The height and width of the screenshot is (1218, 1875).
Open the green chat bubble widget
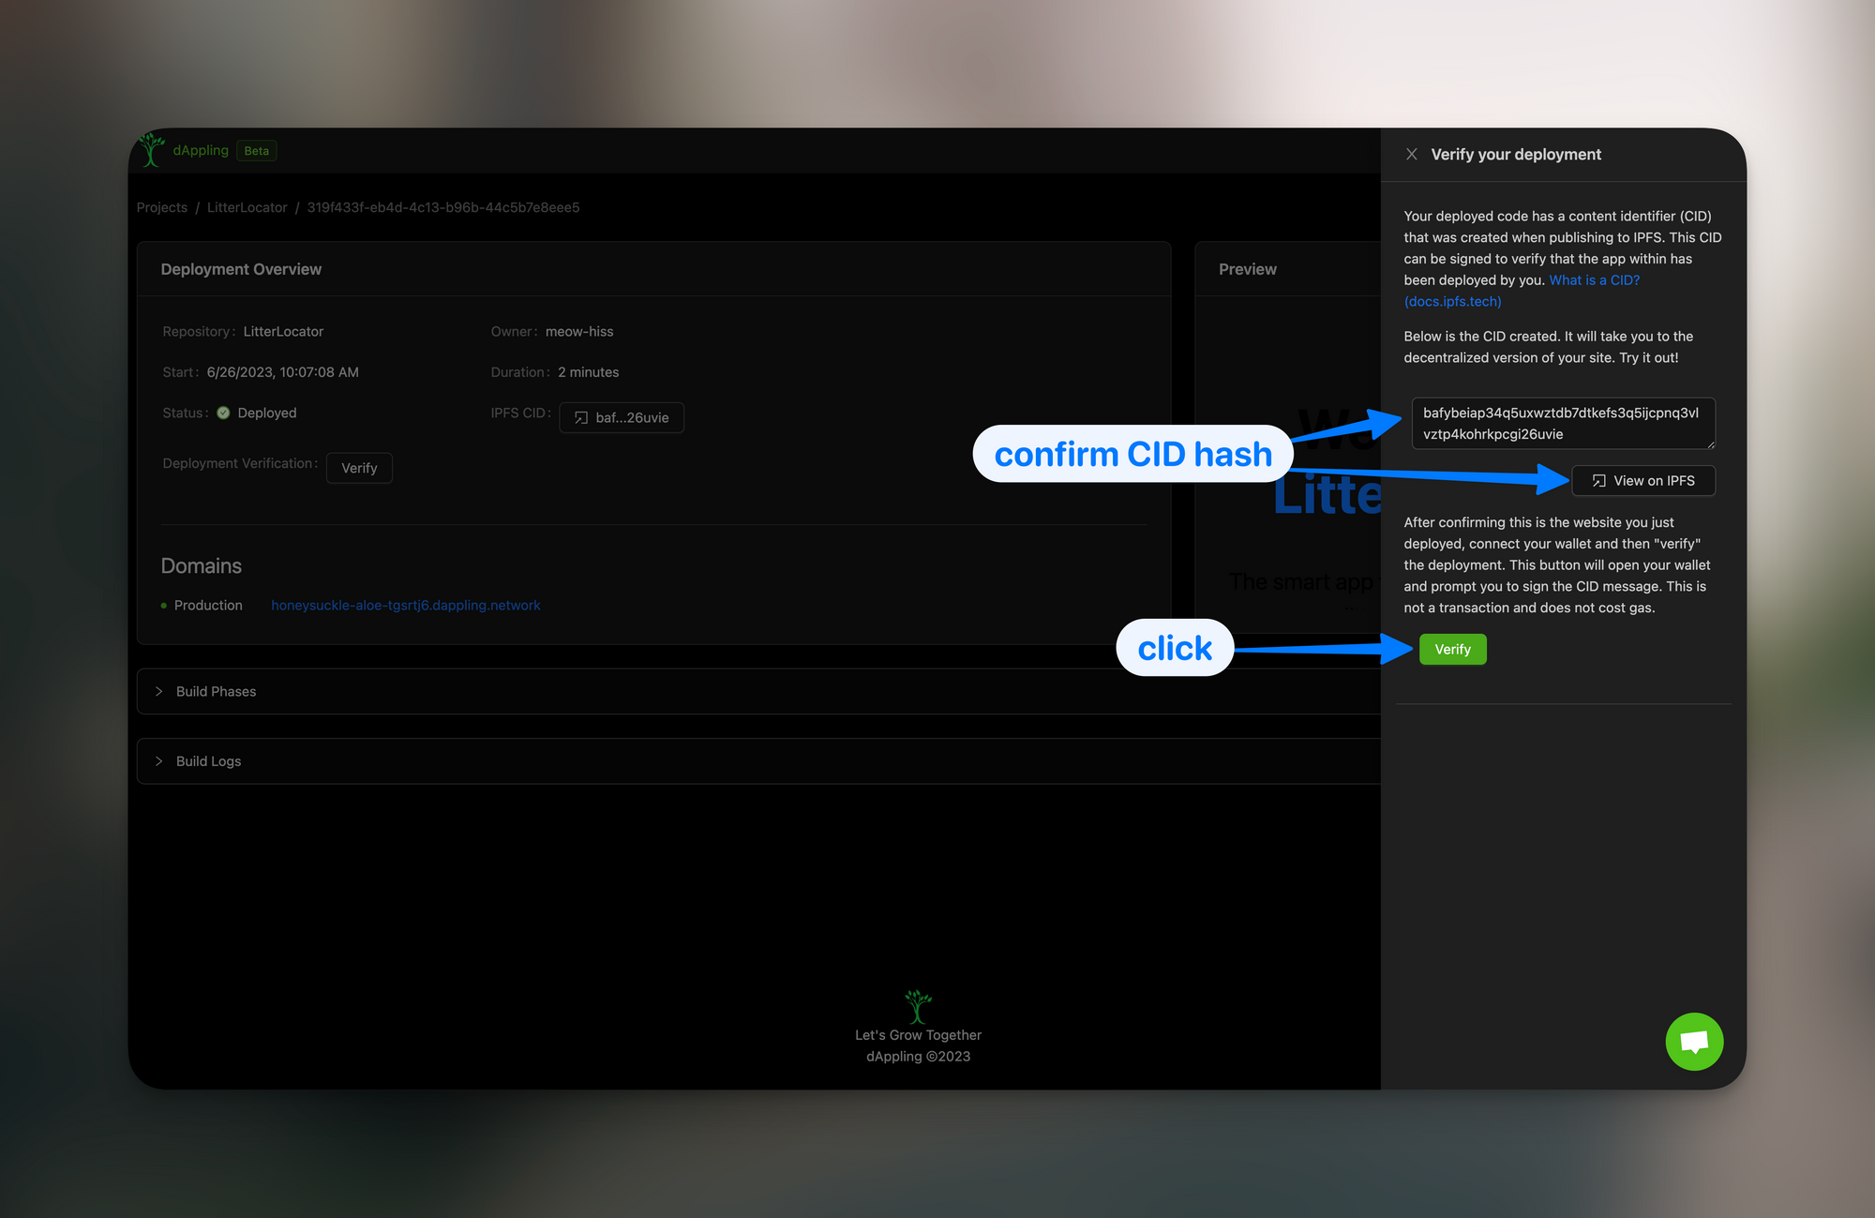pyautogui.click(x=1693, y=1041)
